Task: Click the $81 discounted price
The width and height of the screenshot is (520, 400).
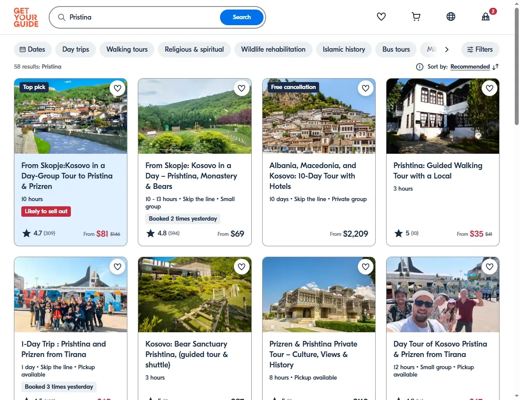Action: point(102,234)
